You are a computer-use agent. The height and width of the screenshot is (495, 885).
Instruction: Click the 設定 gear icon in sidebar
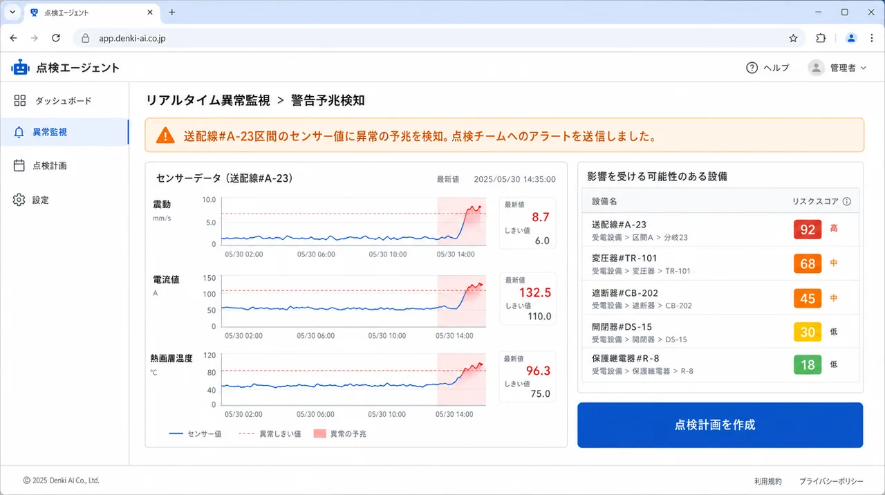coord(19,200)
